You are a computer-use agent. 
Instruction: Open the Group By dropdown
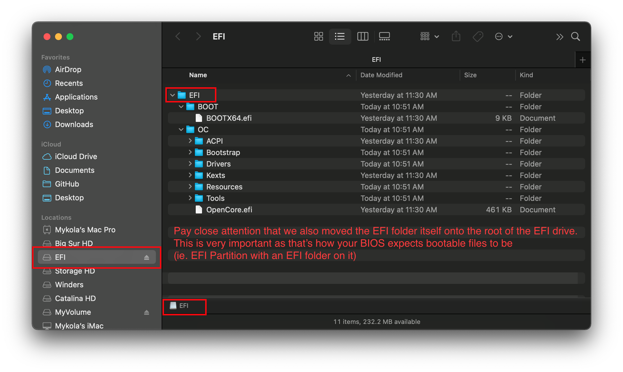pyautogui.click(x=429, y=36)
